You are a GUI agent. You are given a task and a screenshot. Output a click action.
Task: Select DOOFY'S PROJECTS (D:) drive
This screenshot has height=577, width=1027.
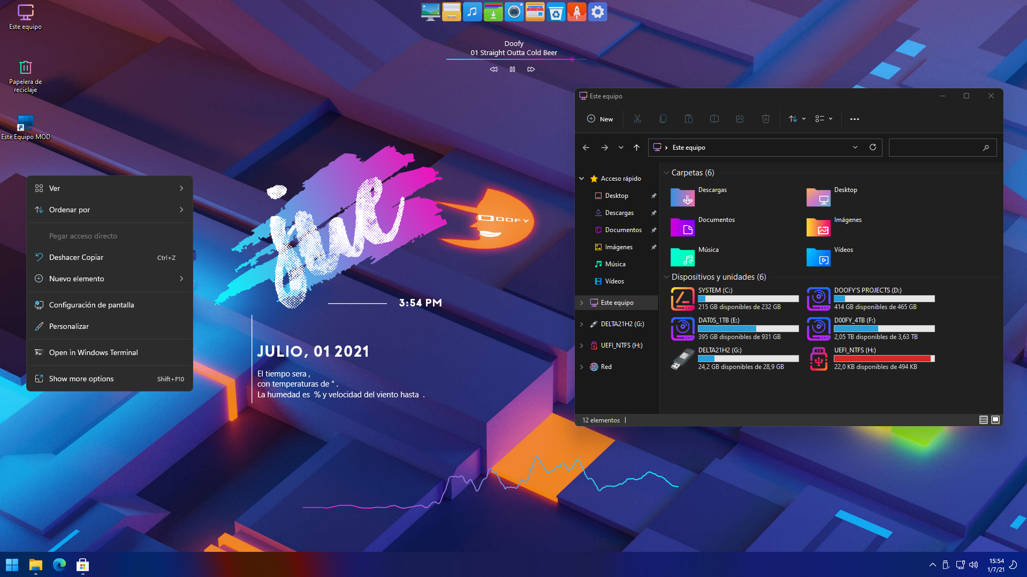point(871,298)
